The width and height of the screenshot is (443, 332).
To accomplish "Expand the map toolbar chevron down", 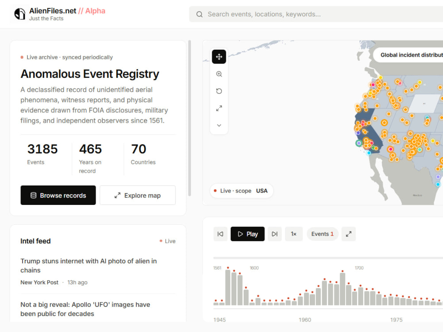I will pos(219,125).
